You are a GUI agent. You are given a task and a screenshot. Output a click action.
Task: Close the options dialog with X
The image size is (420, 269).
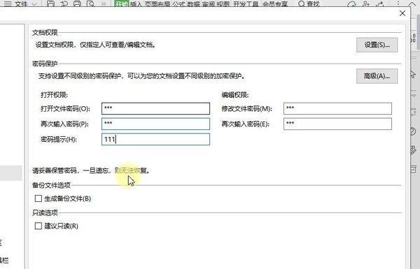pyautogui.click(x=402, y=13)
